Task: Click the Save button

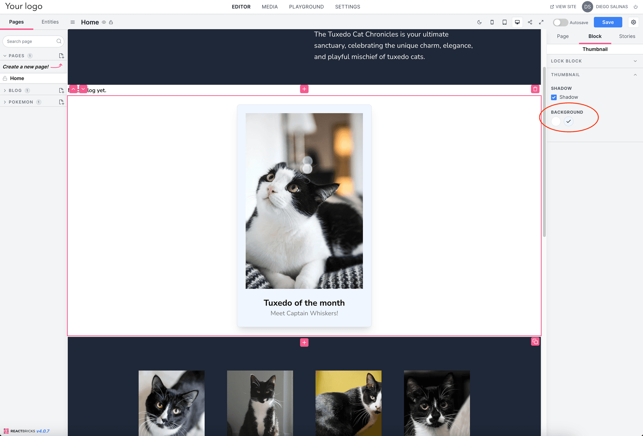Action: point(608,22)
